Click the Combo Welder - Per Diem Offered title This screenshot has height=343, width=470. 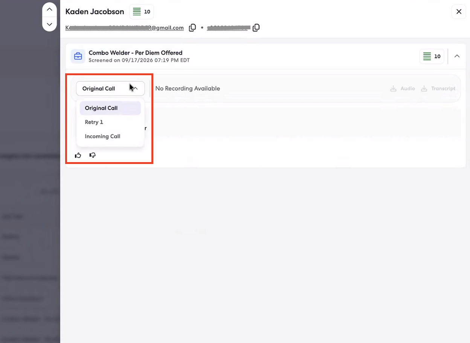tap(136, 53)
